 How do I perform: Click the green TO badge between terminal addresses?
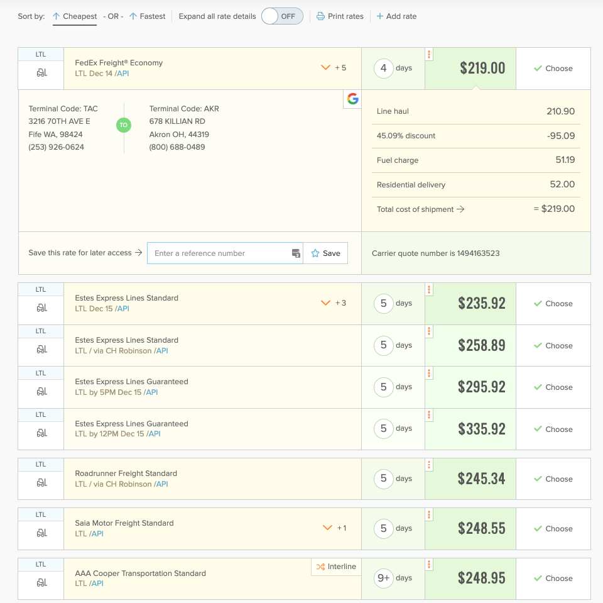[124, 125]
